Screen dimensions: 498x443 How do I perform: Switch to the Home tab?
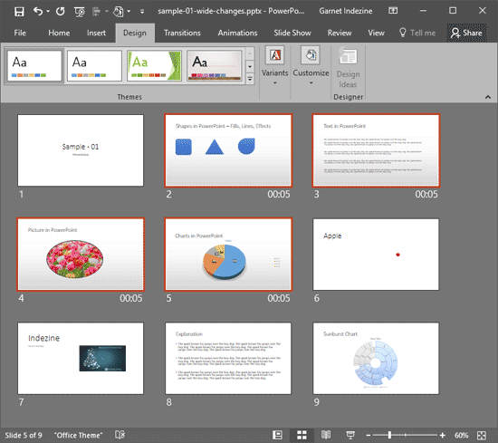tap(59, 33)
